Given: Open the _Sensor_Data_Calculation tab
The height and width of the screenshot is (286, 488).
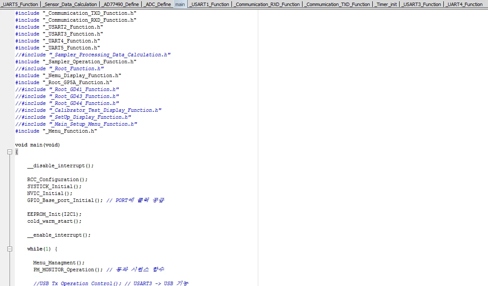Looking at the screenshot, I should coord(70,4).
